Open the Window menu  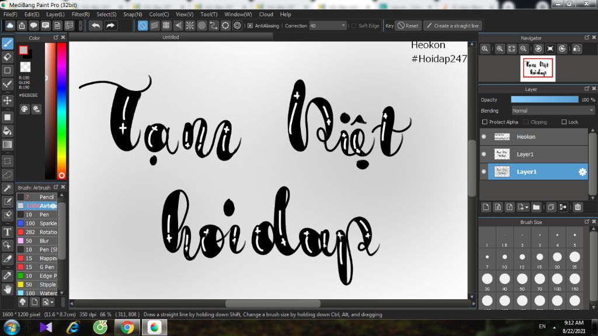coord(238,14)
